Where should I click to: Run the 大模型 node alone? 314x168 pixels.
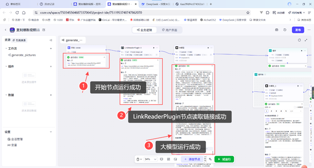(208, 48)
